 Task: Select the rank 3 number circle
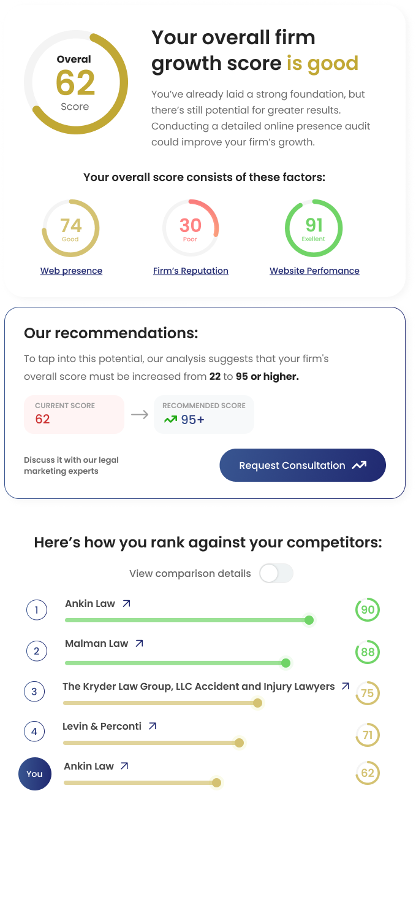[34, 692]
